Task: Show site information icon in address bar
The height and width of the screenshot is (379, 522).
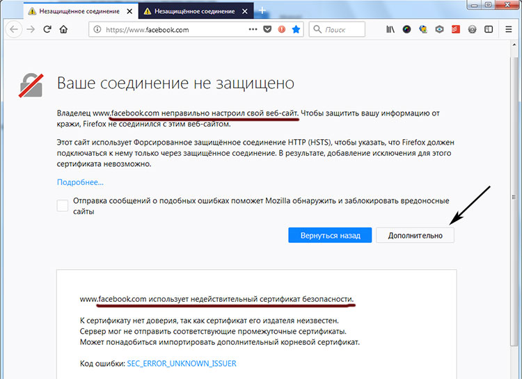Action: click(x=97, y=30)
